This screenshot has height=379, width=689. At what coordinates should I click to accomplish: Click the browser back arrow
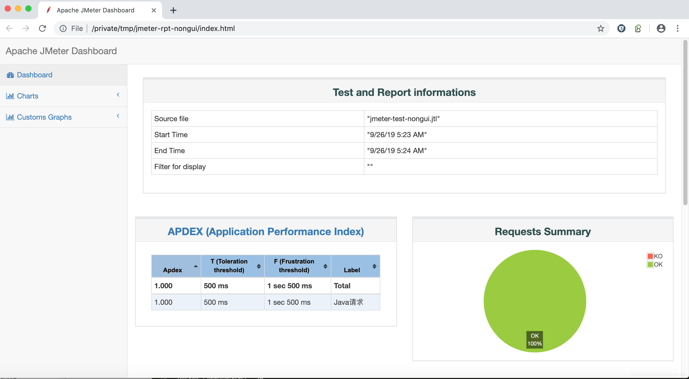(x=9, y=28)
